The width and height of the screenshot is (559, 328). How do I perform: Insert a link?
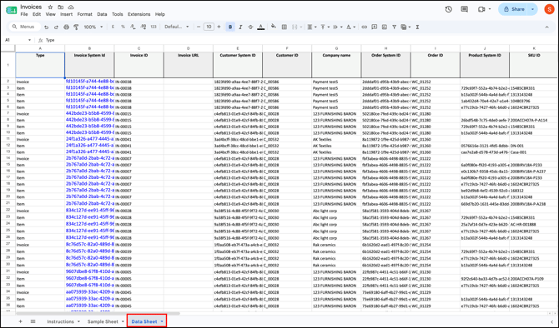coord(364,27)
